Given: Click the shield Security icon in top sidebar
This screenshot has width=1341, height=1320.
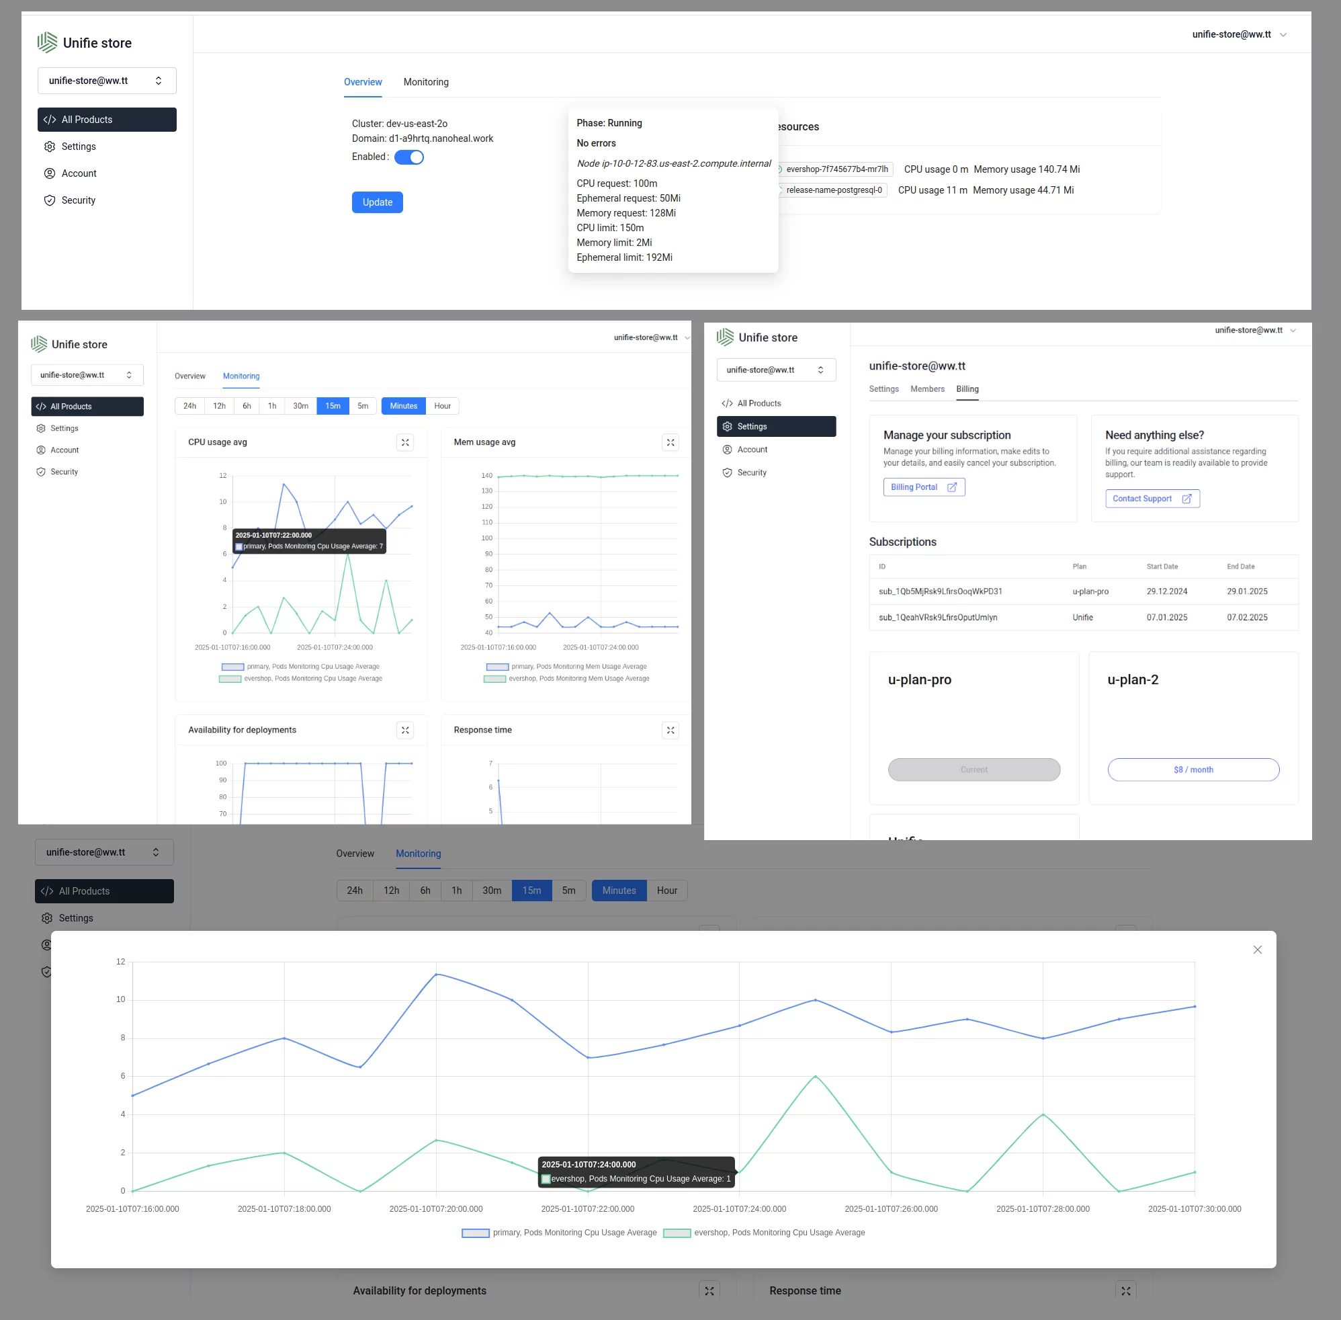Looking at the screenshot, I should click(x=50, y=200).
